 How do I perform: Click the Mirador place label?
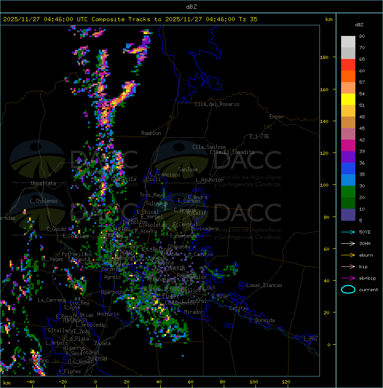pyautogui.click(x=194, y=312)
